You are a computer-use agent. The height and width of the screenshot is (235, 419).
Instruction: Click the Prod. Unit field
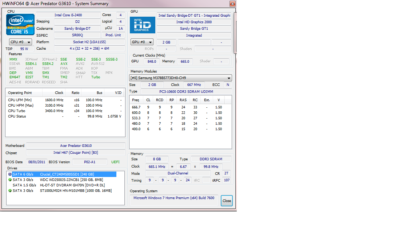[x=113, y=35]
